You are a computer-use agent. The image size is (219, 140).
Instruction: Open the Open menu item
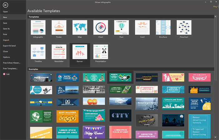point(5,12)
